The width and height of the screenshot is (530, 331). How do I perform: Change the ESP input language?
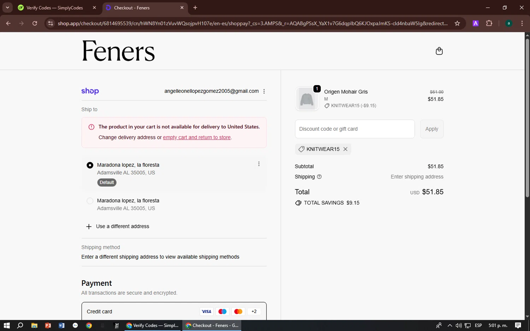(x=478, y=325)
